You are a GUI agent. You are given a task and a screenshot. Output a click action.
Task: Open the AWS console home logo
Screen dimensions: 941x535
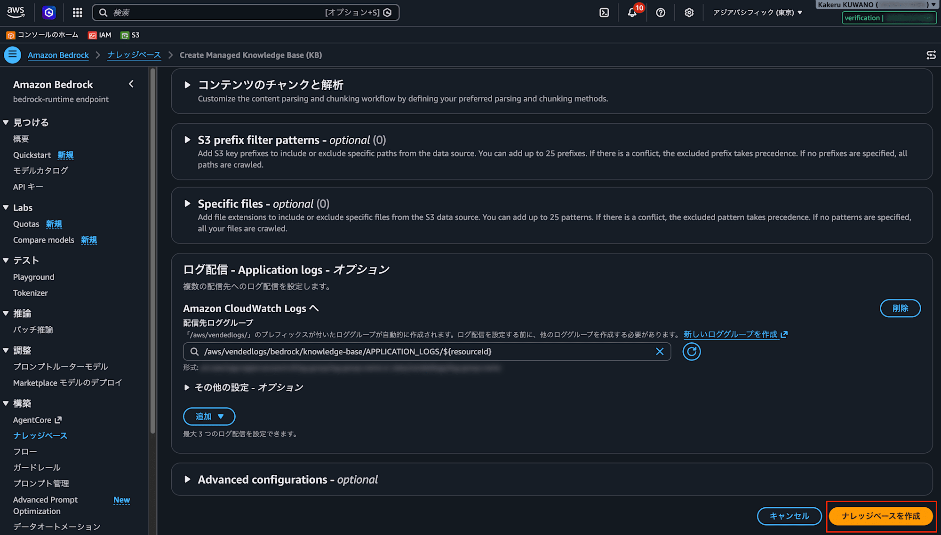pyautogui.click(x=16, y=12)
